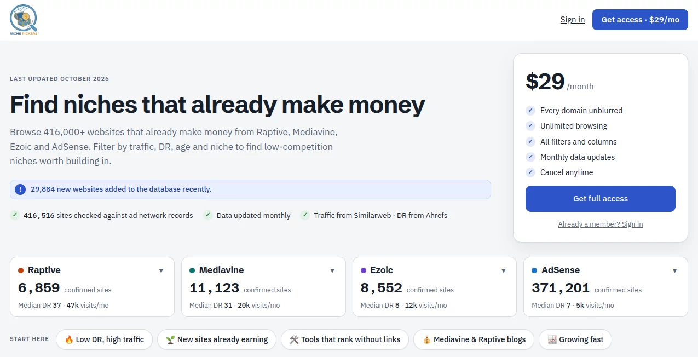Click Median DR 37 · 47k visits/mo text
Viewport: 698px width, 357px height.
click(64, 305)
